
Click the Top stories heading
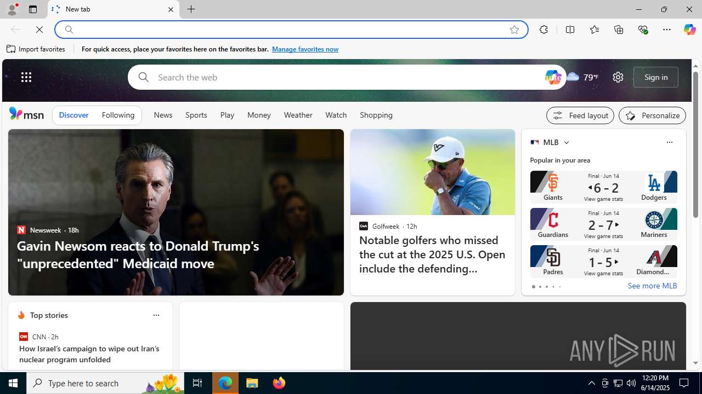49,315
